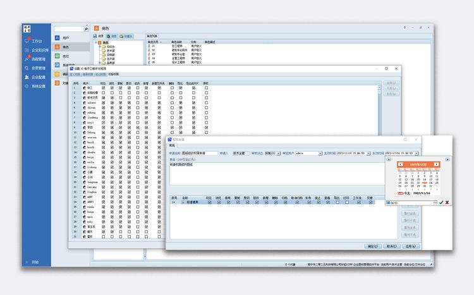Viewport: 474px width, 295px height.
Task: Click the 确定 button
Action: tap(372, 246)
